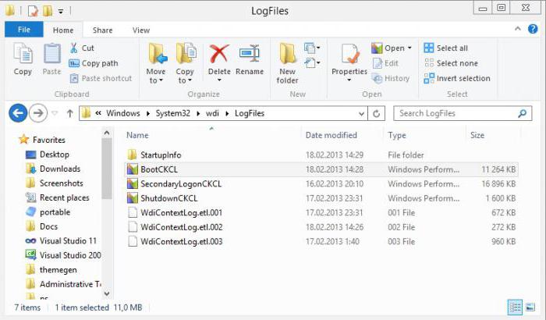
Task: Click Select all in the ribbon
Action: pos(446,48)
